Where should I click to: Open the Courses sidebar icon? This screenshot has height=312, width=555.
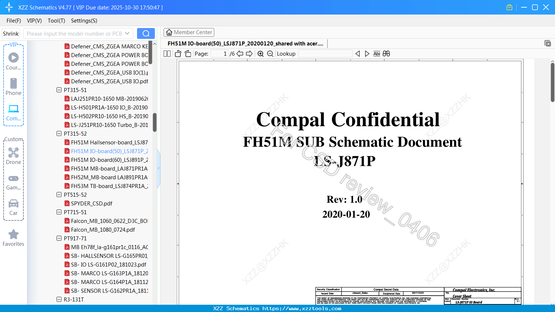coord(13,61)
